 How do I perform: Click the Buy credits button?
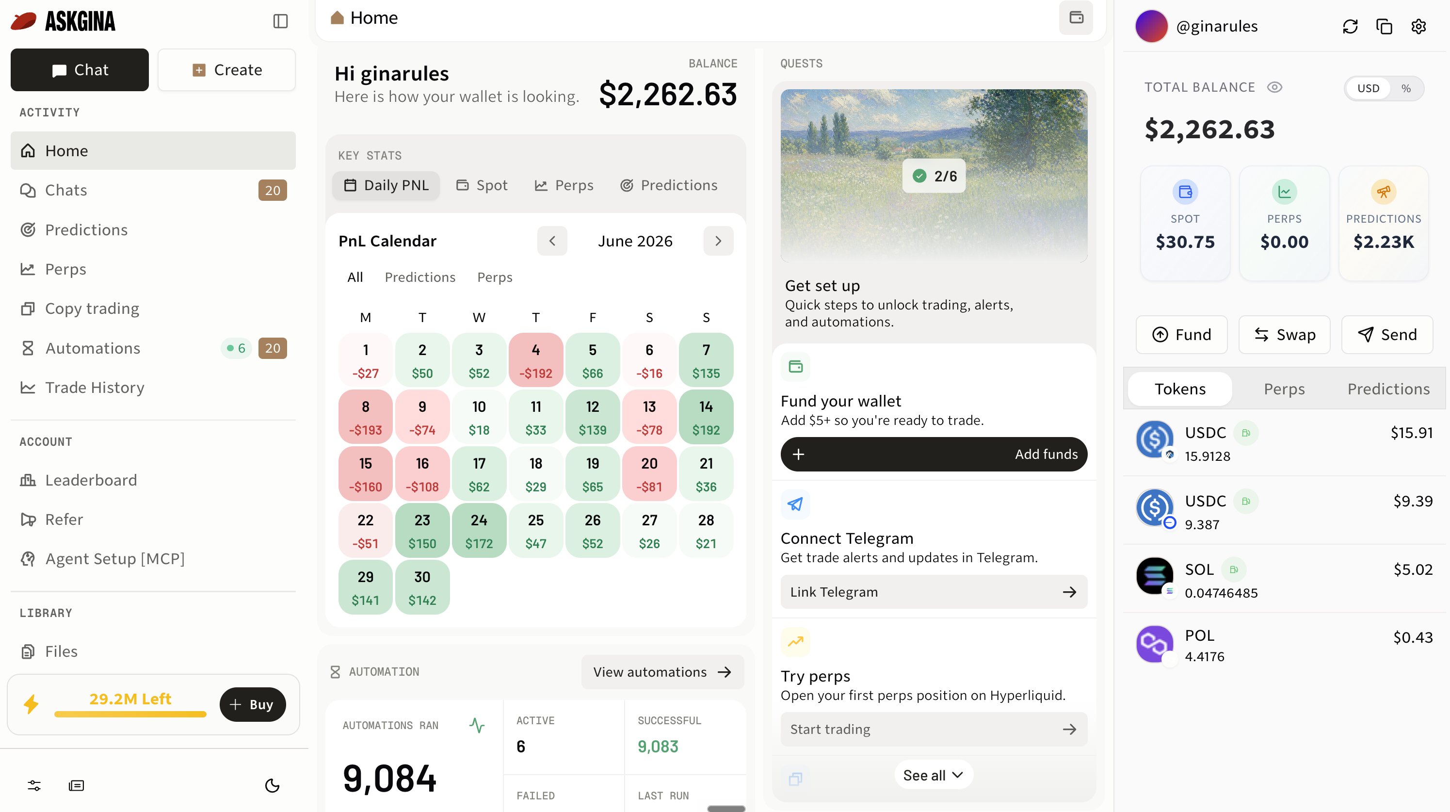tap(253, 704)
